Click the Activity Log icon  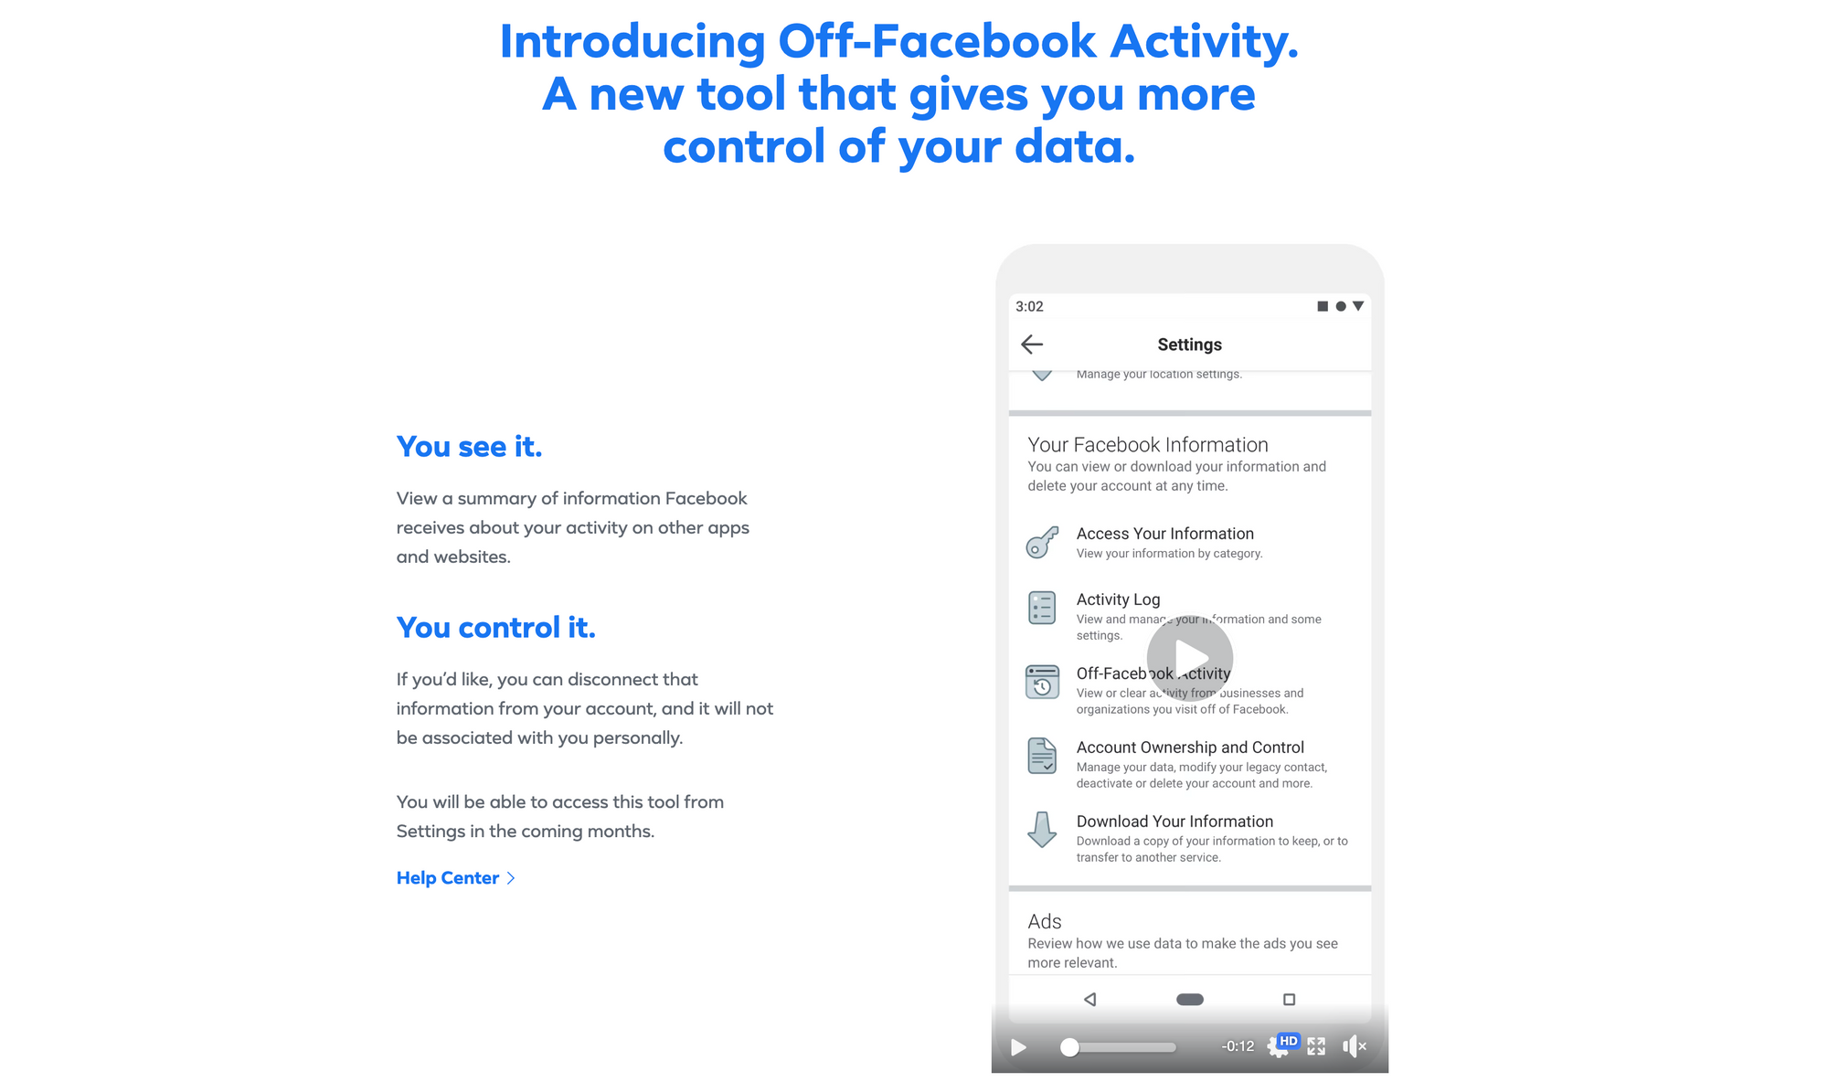pyautogui.click(x=1043, y=605)
